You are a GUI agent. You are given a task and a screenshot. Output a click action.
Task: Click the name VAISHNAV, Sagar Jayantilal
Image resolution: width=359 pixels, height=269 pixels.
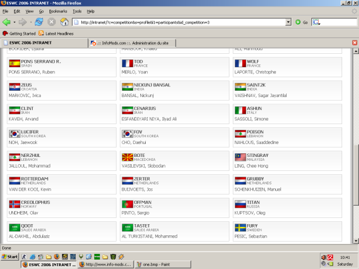pyautogui.click(x=260, y=96)
